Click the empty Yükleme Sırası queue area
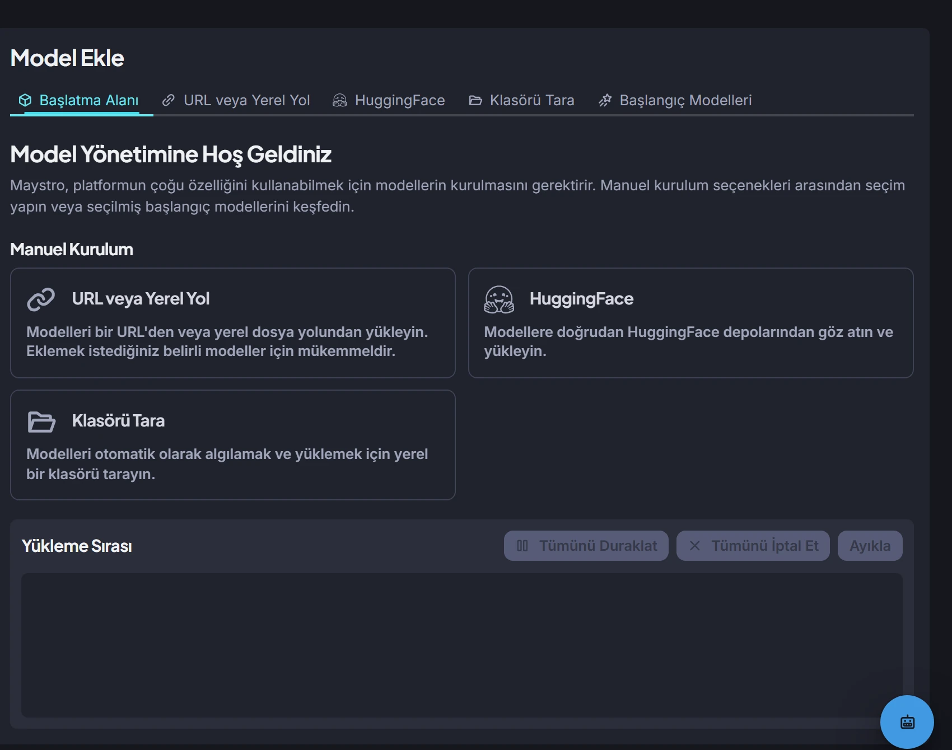952x750 pixels. point(462,645)
